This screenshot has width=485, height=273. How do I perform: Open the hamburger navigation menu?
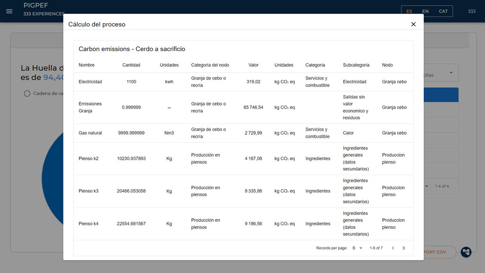[9, 11]
